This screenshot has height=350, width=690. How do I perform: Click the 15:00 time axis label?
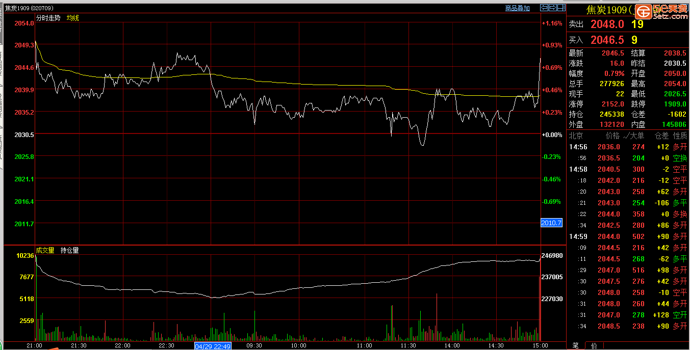[540, 345]
